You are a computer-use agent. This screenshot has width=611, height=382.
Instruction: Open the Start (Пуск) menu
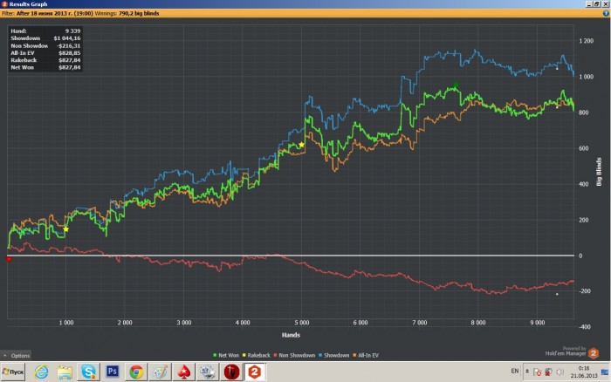point(13,372)
